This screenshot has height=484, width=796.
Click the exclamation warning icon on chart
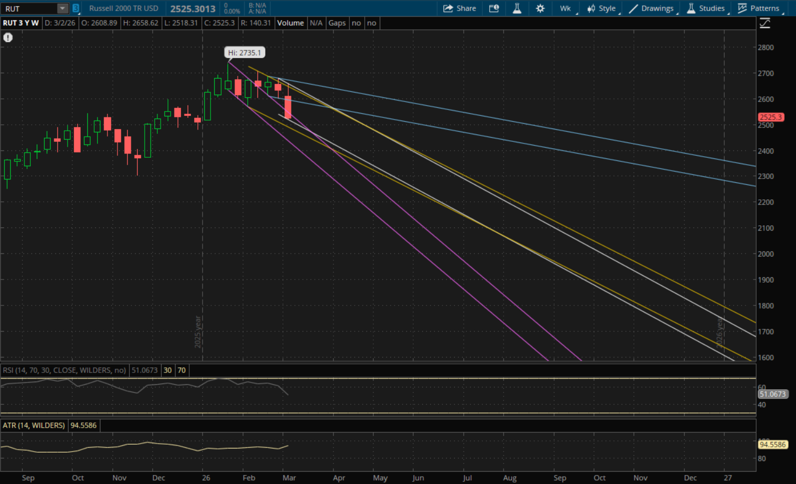pyautogui.click(x=8, y=38)
